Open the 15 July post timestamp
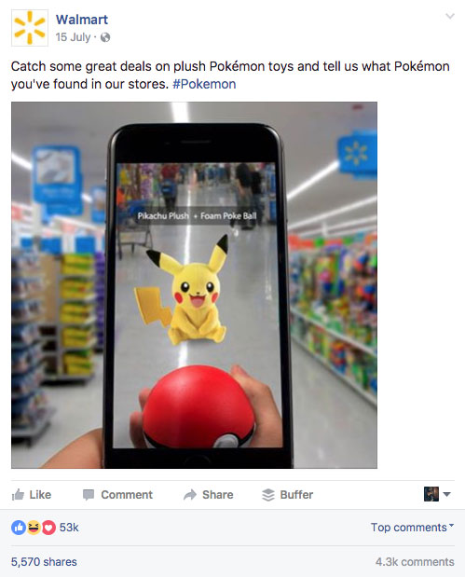The height and width of the screenshot is (577, 465). (x=73, y=37)
